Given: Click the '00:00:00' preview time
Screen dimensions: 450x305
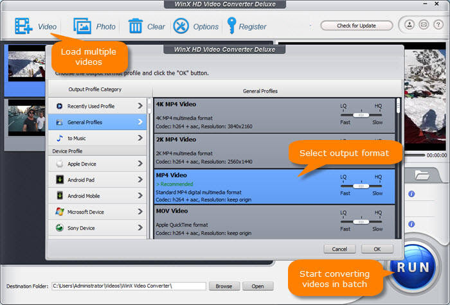Looking at the screenshot, I should click(437, 155).
